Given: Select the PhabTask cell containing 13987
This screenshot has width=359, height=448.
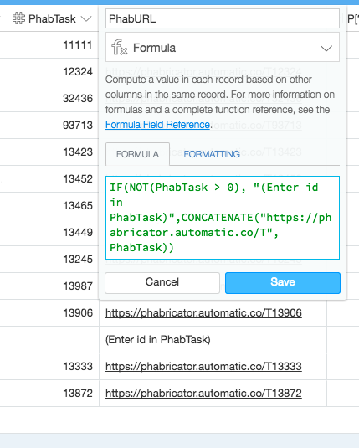Looking at the screenshot, I should coord(54,286).
